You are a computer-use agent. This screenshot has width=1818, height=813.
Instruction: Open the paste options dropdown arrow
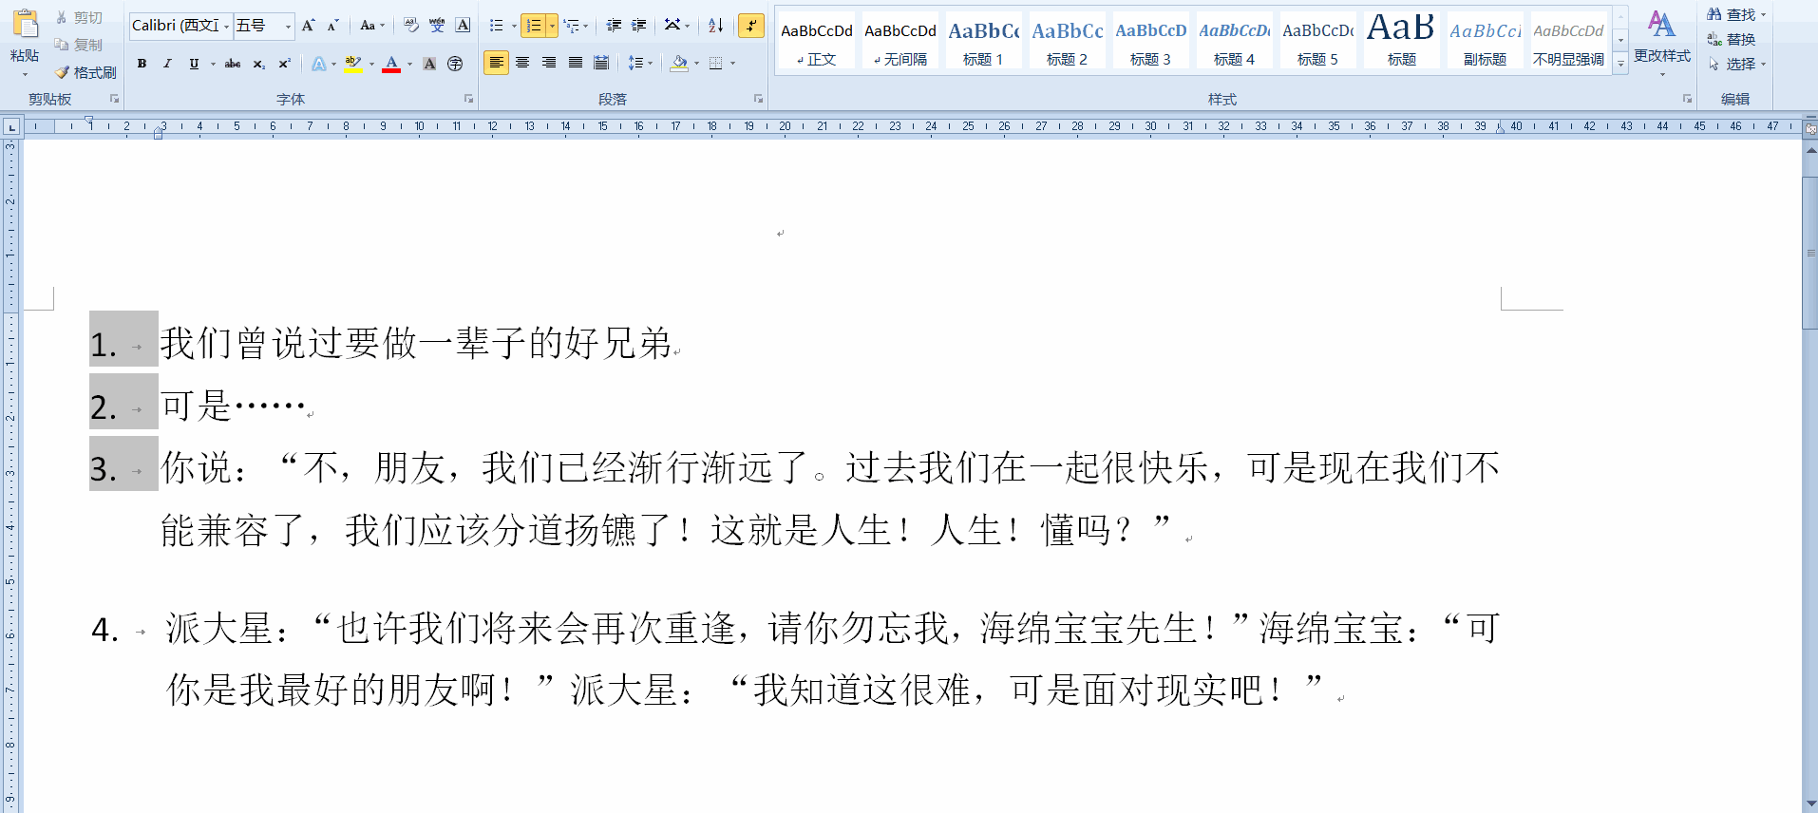[25, 74]
